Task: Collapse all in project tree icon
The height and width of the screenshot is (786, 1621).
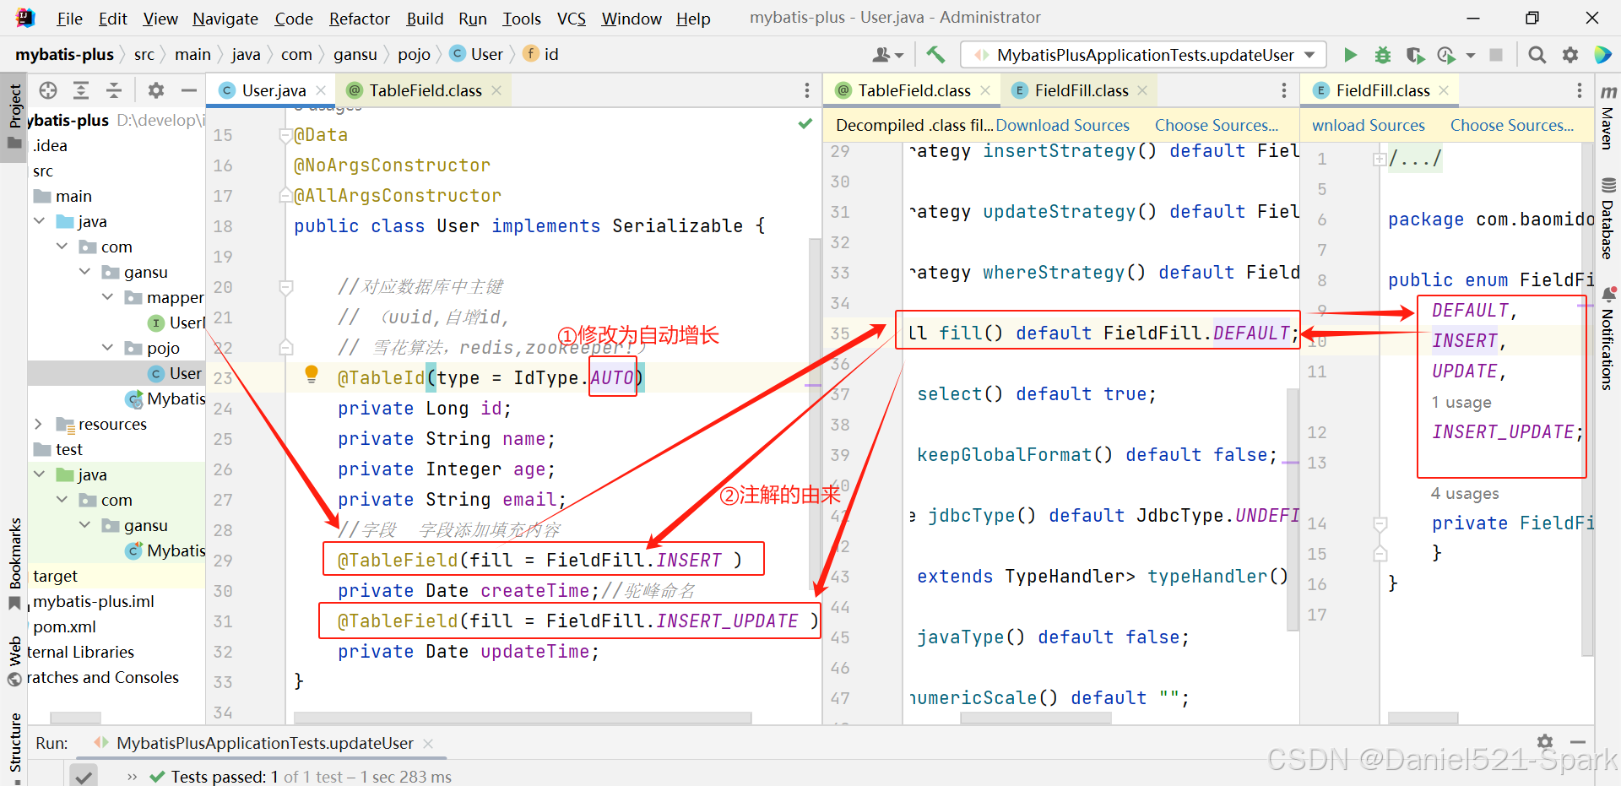Action: [x=114, y=90]
